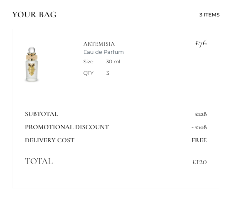The width and height of the screenshot is (230, 199).
Task: Click the TOTAL label
Action: coord(39,161)
